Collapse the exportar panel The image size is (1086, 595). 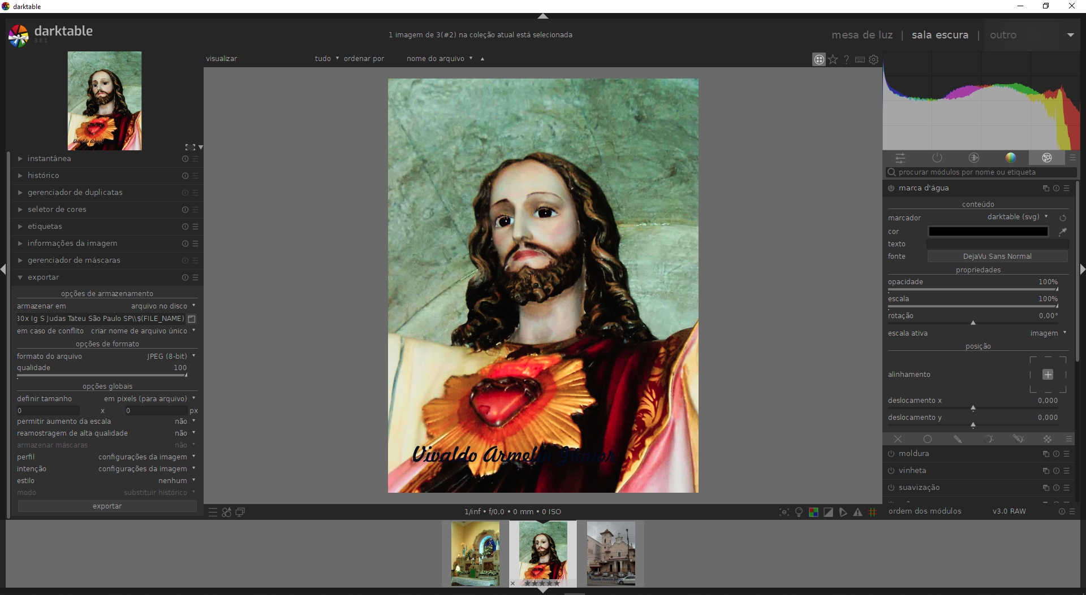tap(43, 277)
